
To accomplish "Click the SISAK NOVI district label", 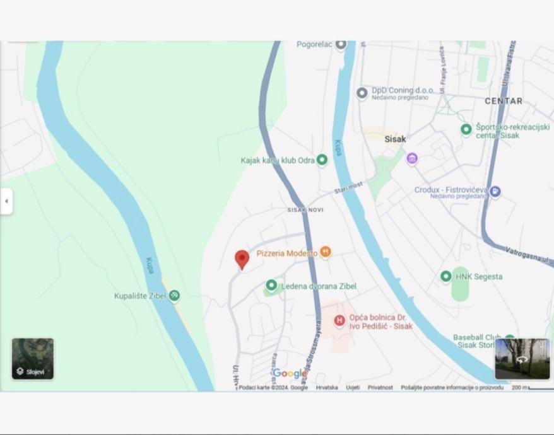I will tap(305, 210).
